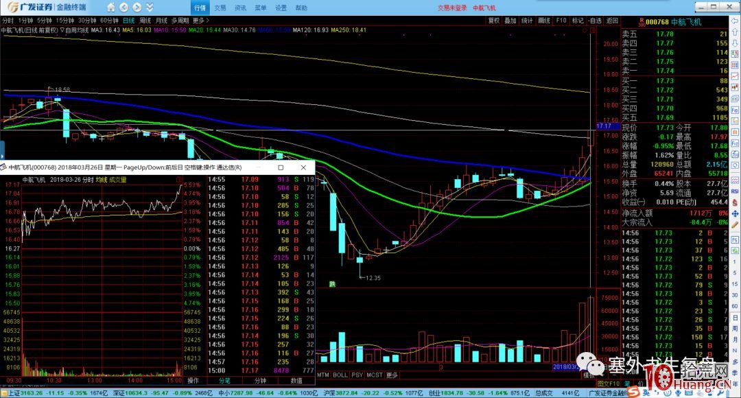Open the PSY indicator tab
The image size is (741, 398).
pos(357,375)
